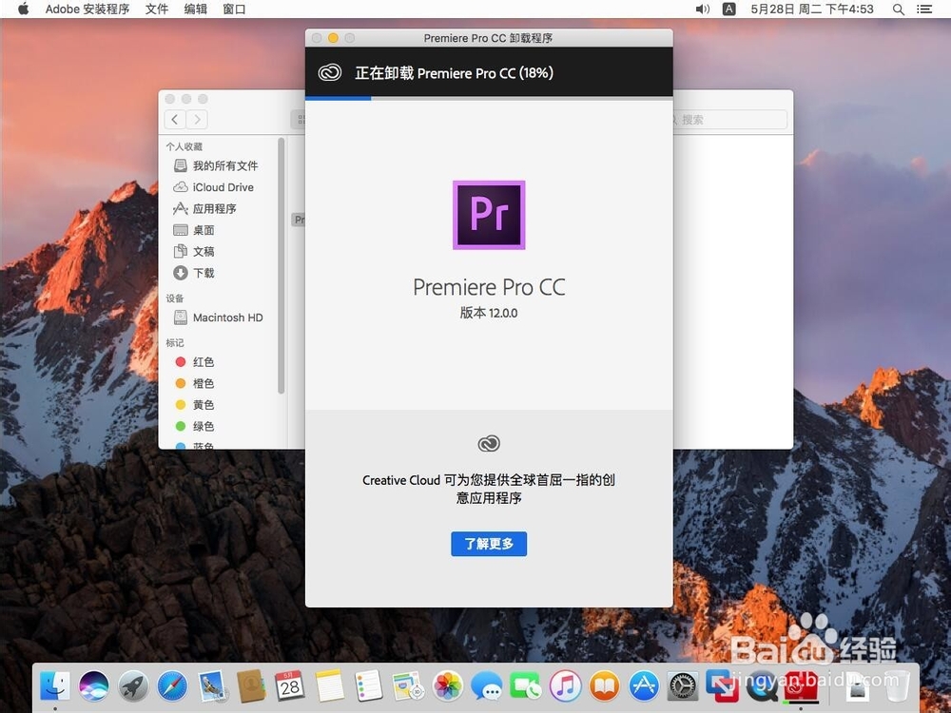Open Notification Center list icon
This screenshot has width=951, height=713.
pyautogui.click(x=924, y=10)
